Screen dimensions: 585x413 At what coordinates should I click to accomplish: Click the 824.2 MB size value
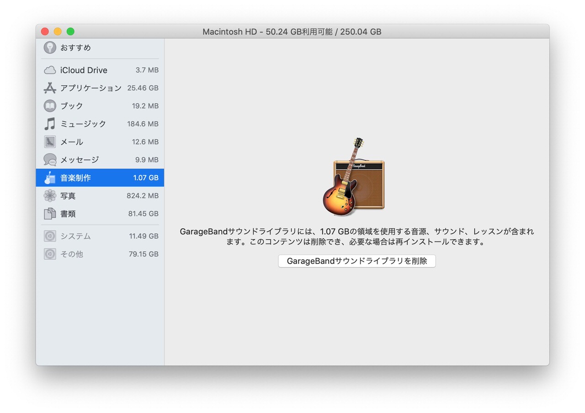tap(143, 196)
